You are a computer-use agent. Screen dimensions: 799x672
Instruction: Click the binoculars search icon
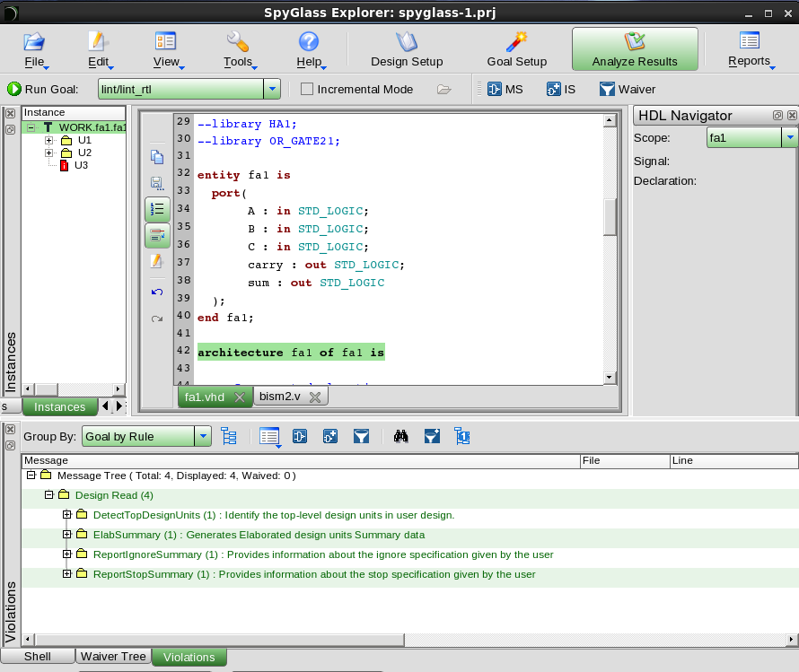pos(401,436)
